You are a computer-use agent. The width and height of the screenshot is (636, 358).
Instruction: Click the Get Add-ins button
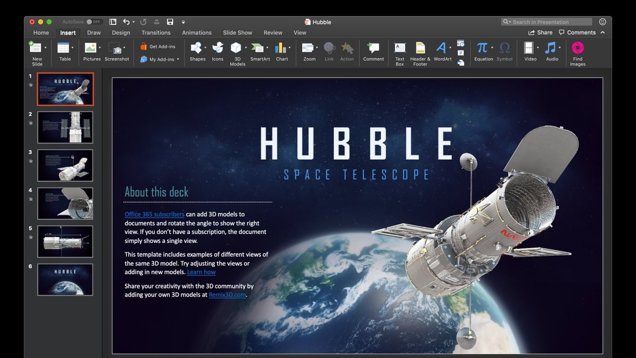[x=158, y=46]
